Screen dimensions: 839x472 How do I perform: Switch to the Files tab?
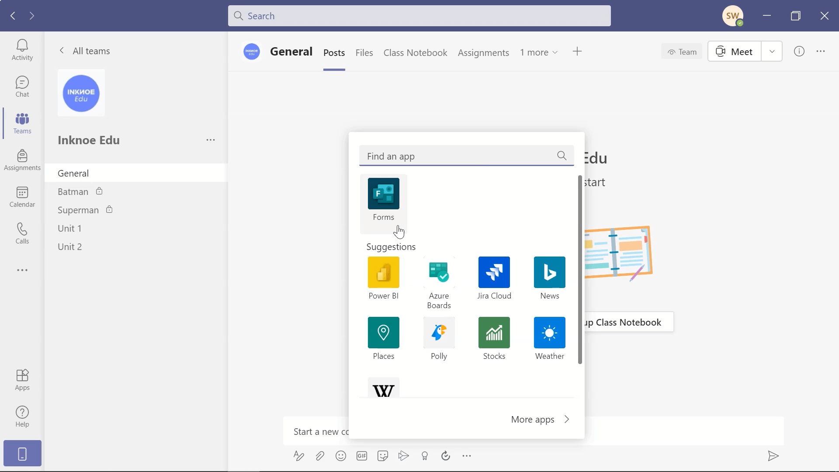pyautogui.click(x=364, y=52)
